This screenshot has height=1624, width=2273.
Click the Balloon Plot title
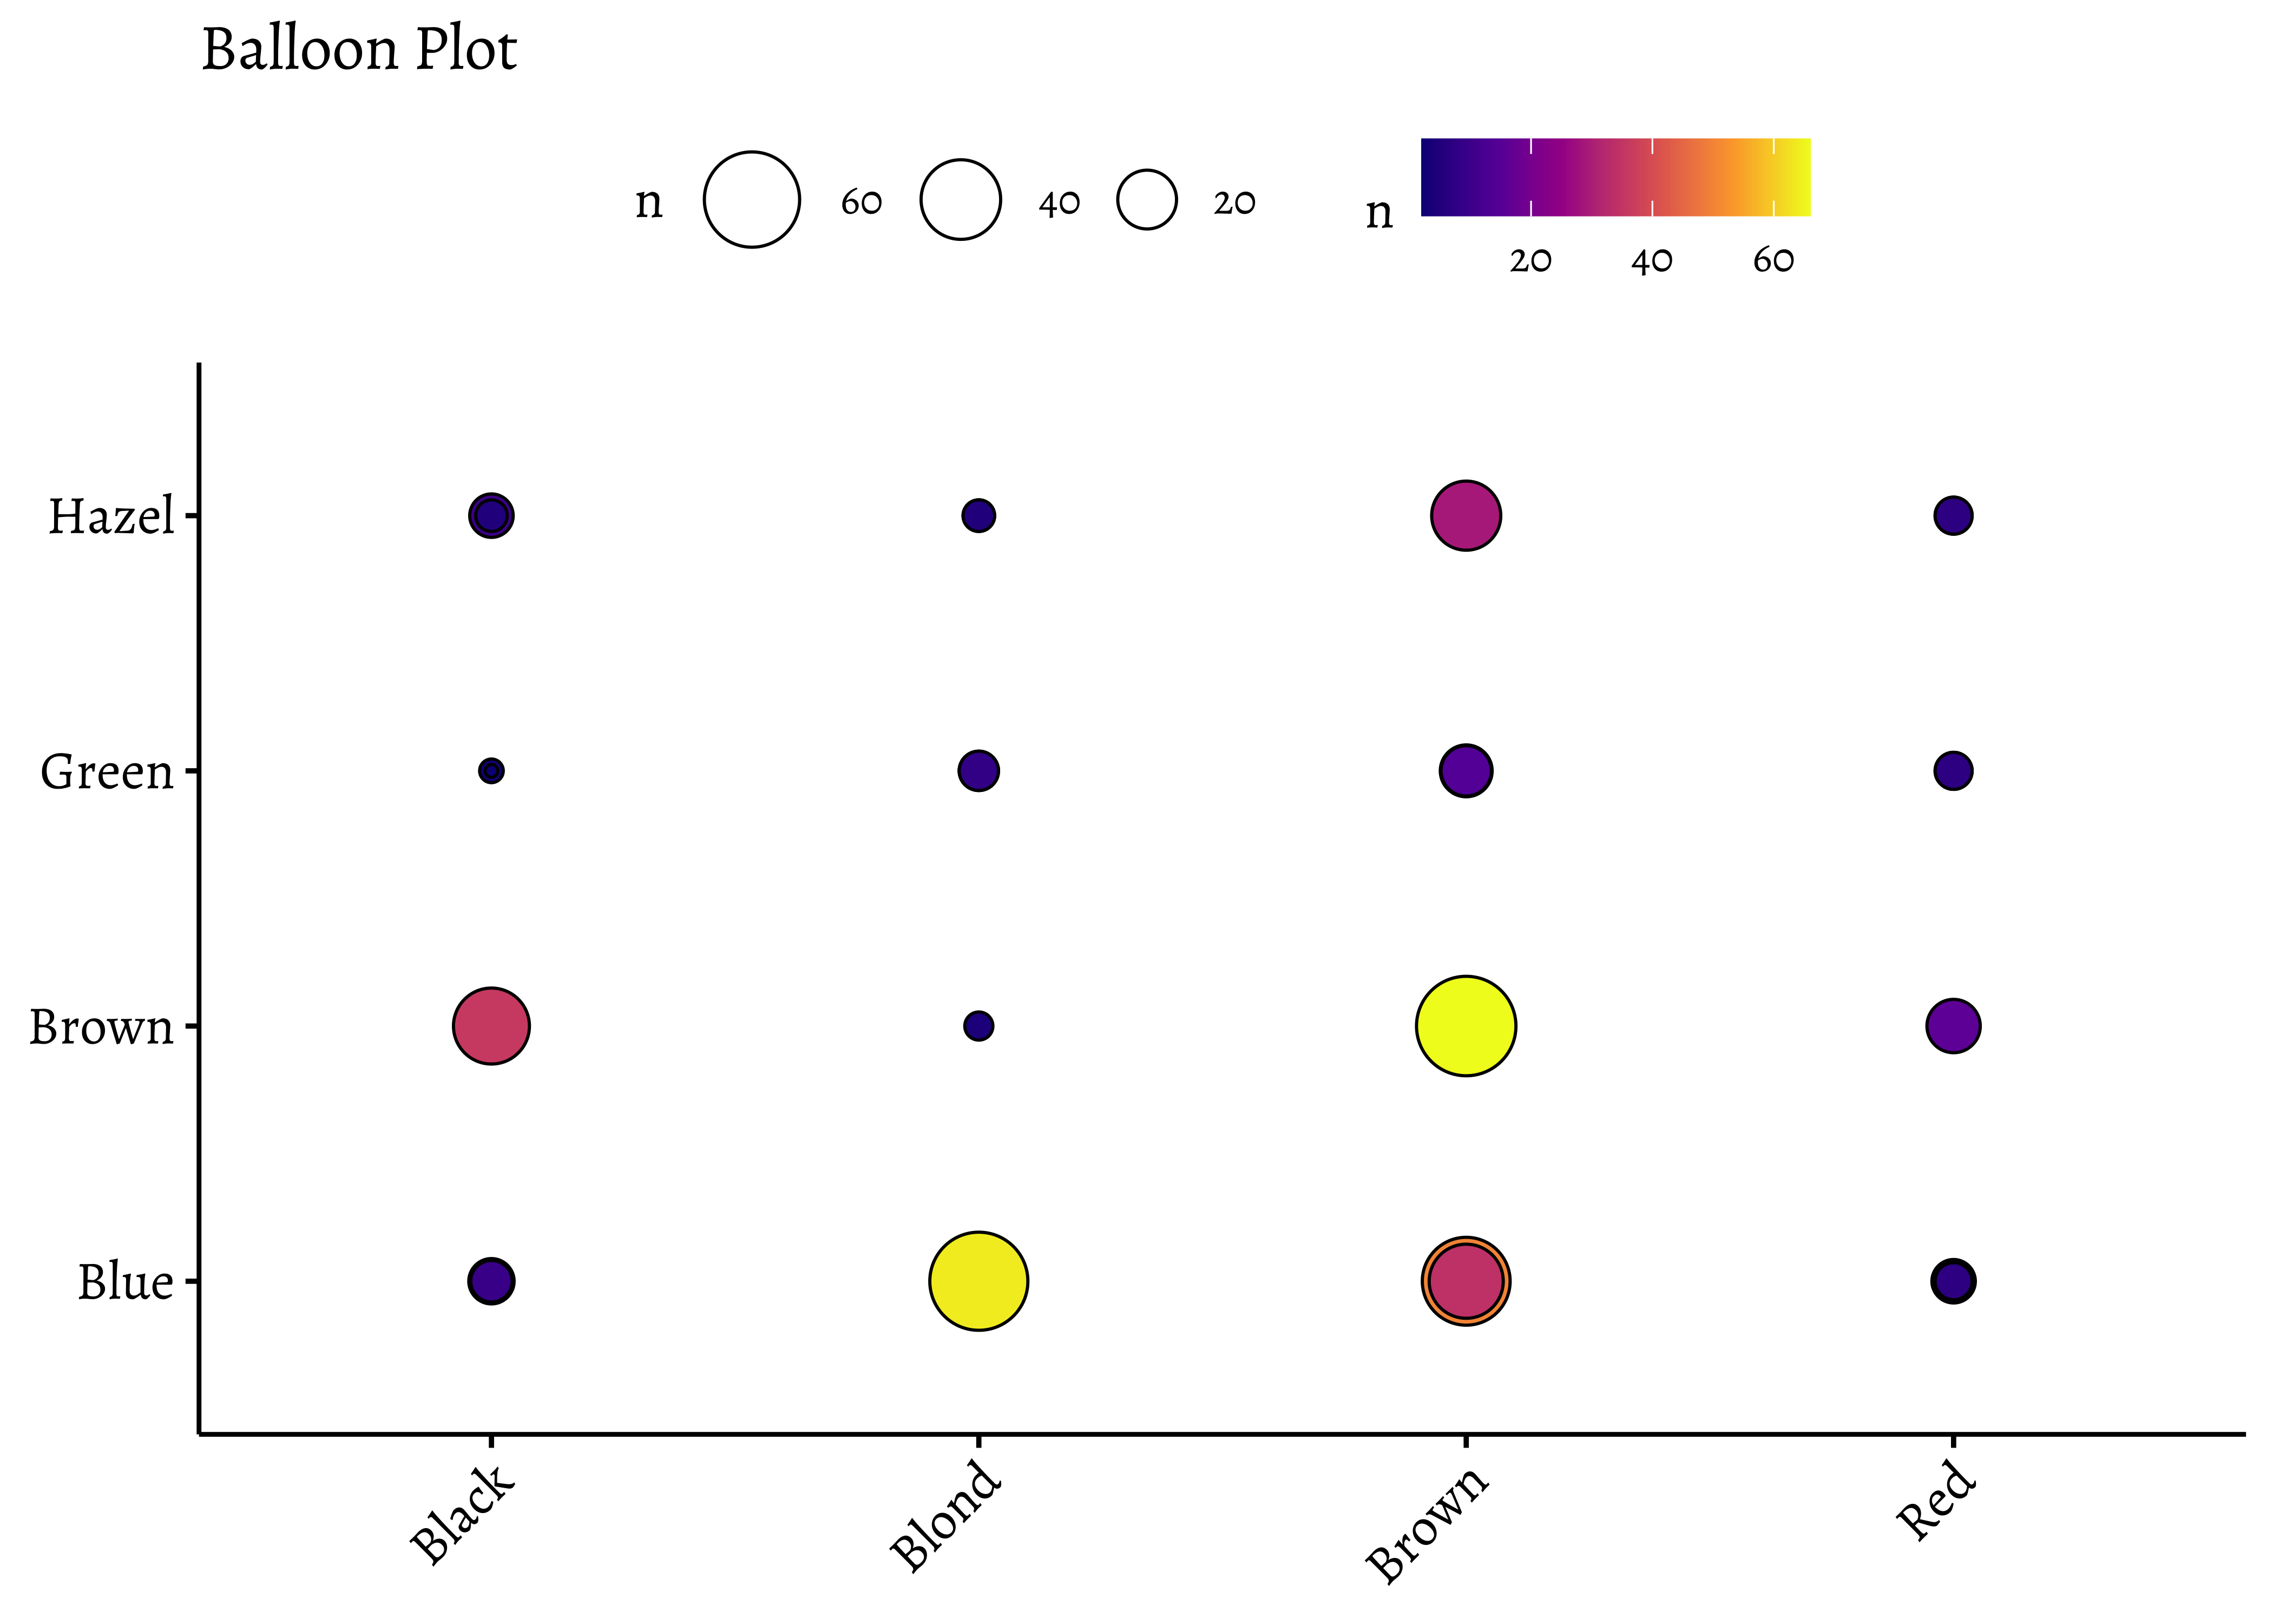(x=359, y=50)
